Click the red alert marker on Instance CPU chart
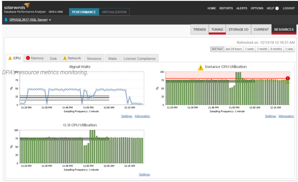Screen dimensions: 298x182 coord(288,78)
